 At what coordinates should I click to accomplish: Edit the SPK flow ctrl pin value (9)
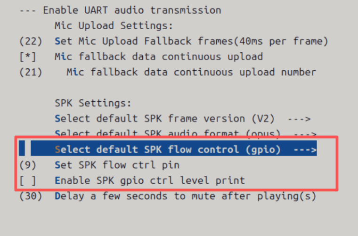(x=28, y=165)
